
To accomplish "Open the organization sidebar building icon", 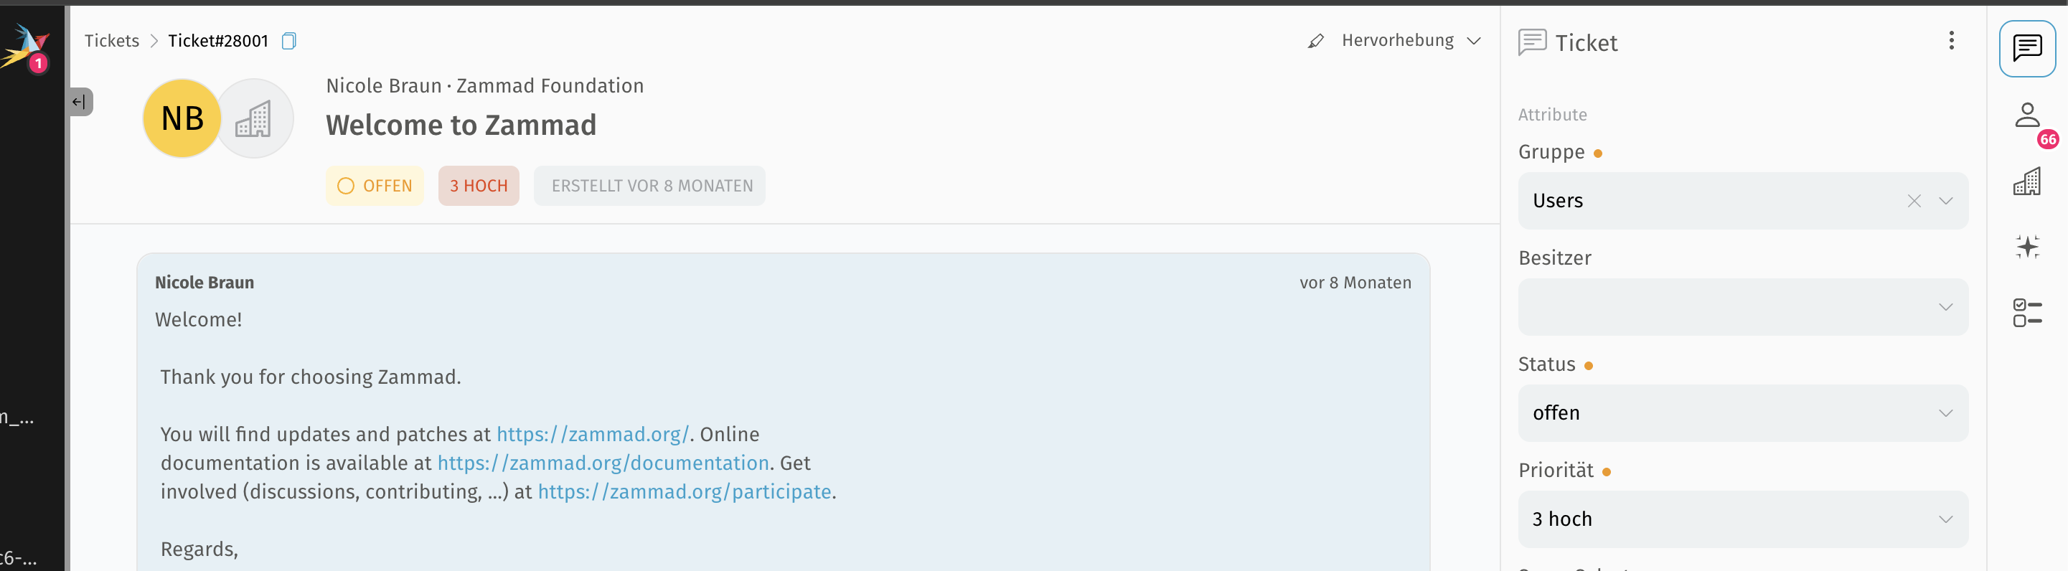I will tap(2026, 182).
